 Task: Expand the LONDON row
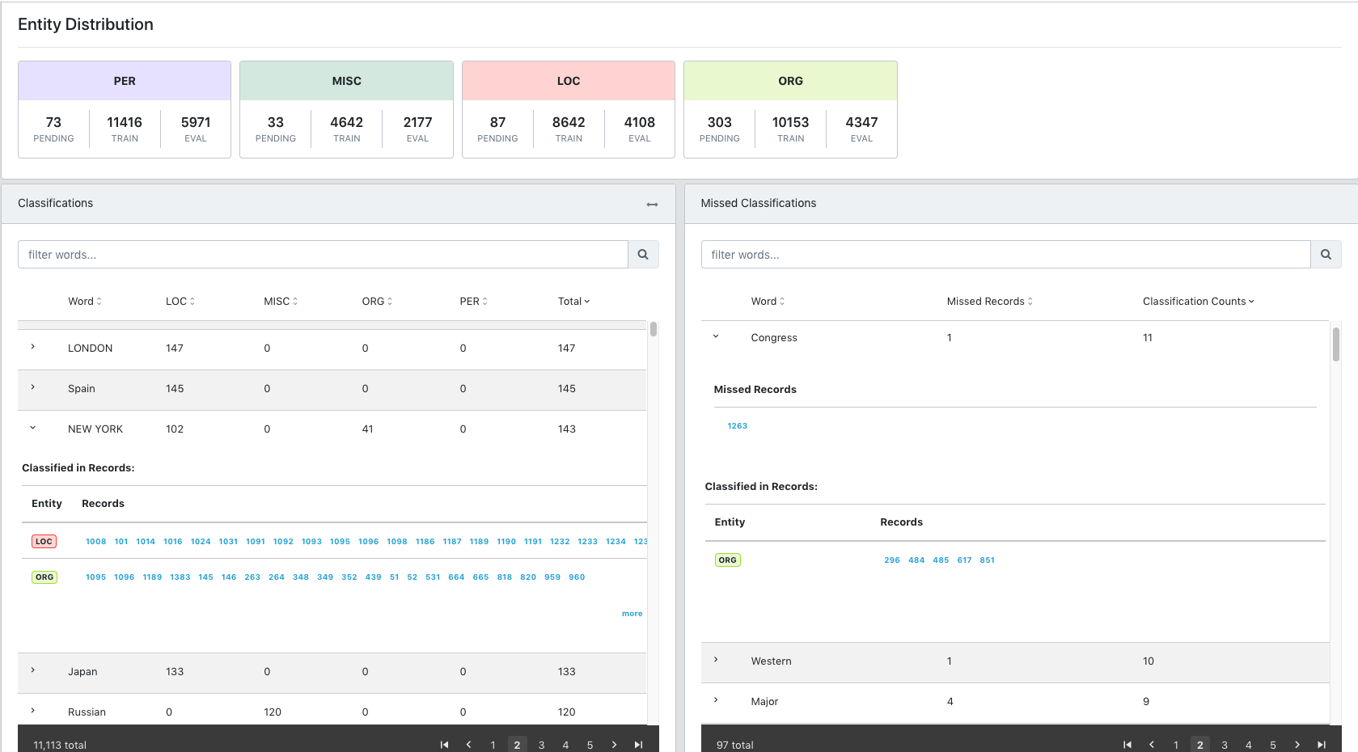[33, 347]
